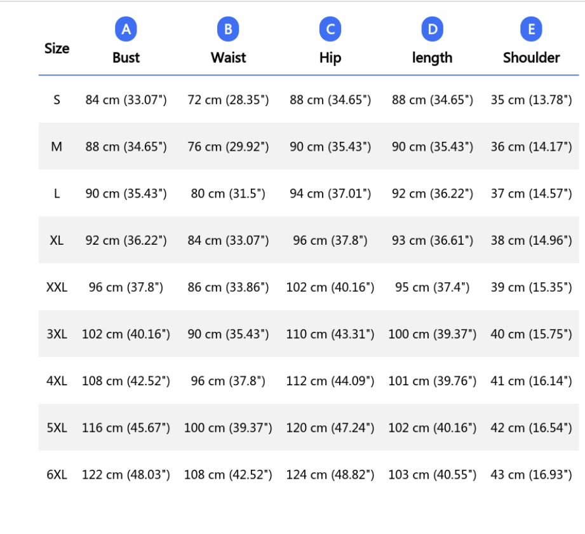Screen dimensions: 585x534
Task: Select the Hip column header
Action: coord(330,58)
